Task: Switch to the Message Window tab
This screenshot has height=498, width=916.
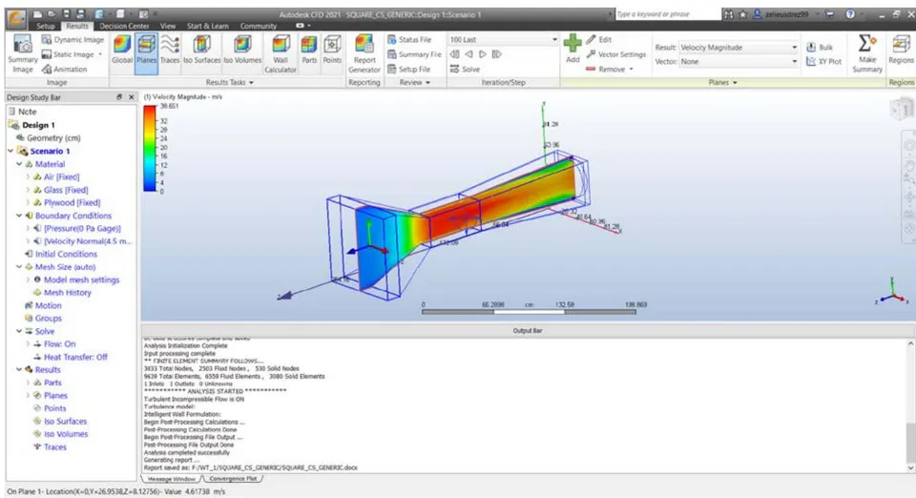Action: tap(171, 479)
